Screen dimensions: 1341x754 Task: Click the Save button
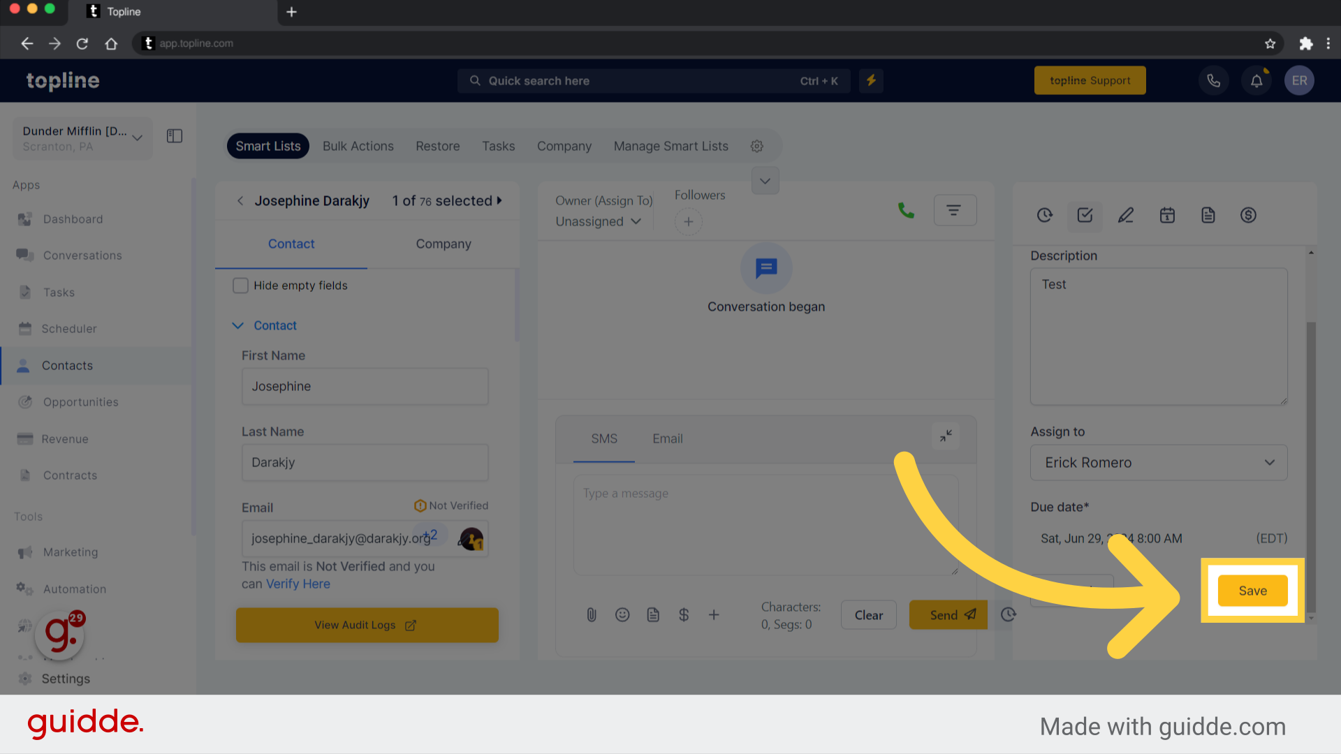coord(1252,590)
